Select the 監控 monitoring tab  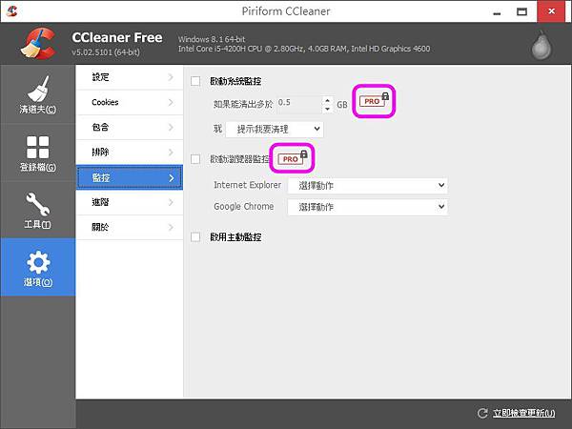click(x=130, y=177)
